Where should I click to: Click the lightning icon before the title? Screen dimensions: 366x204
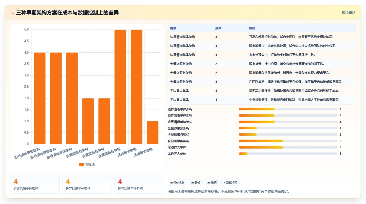click(12, 13)
